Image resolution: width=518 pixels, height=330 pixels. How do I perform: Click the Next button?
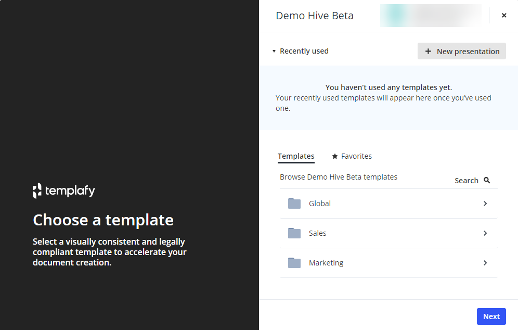click(x=491, y=316)
